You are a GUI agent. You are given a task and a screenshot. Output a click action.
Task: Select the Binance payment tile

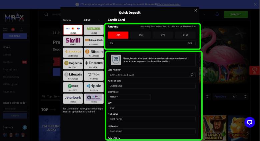click(x=73, y=53)
